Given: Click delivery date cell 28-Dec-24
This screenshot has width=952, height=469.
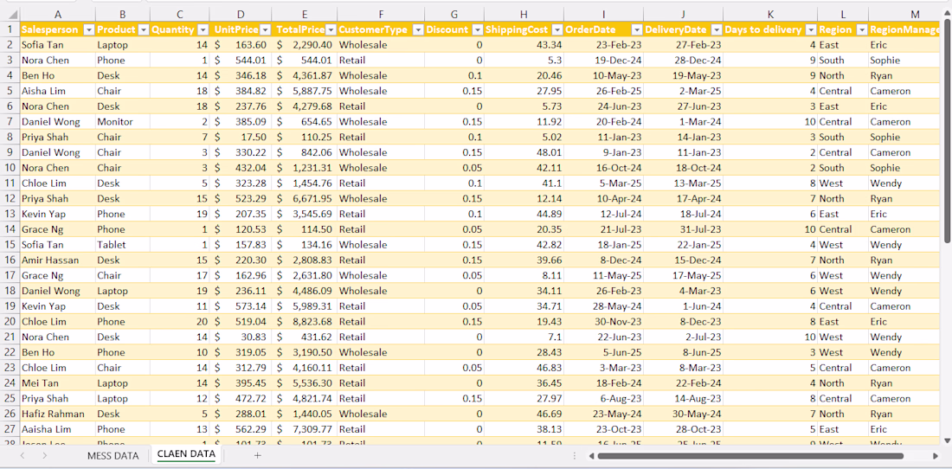Looking at the screenshot, I should tap(684, 60).
